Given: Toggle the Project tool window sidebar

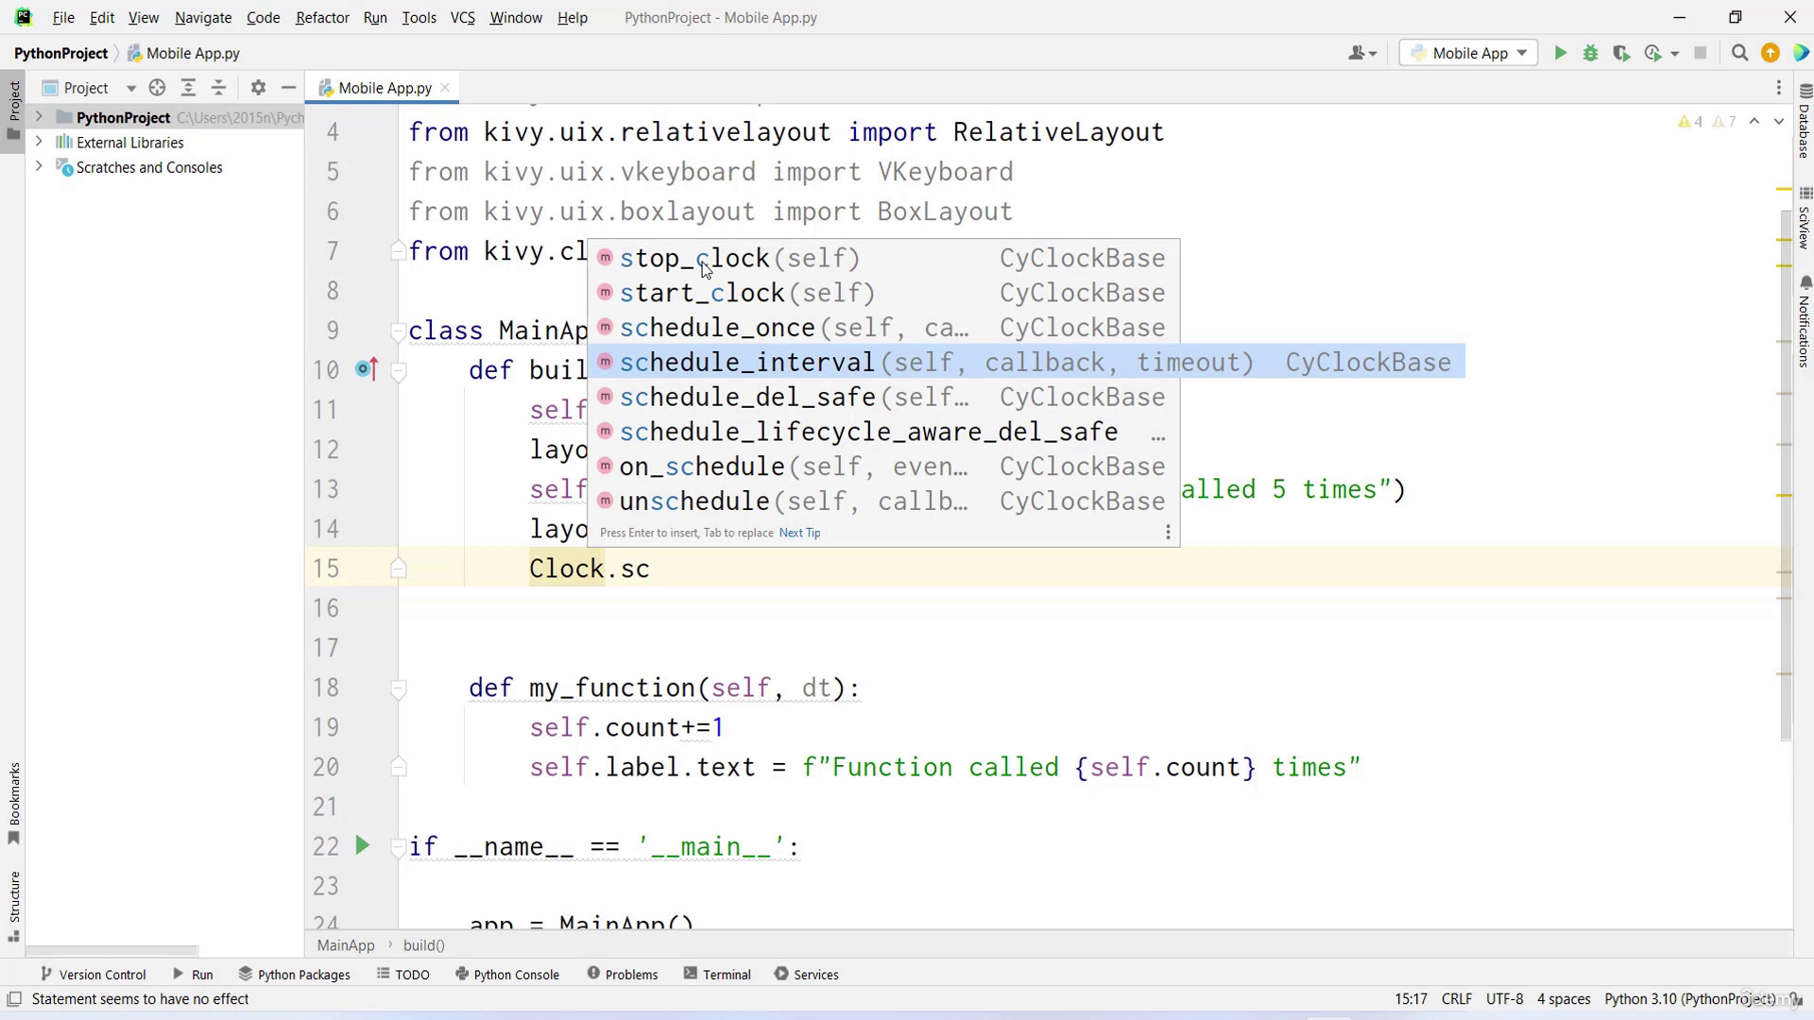Looking at the screenshot, I should coord(13,110).
